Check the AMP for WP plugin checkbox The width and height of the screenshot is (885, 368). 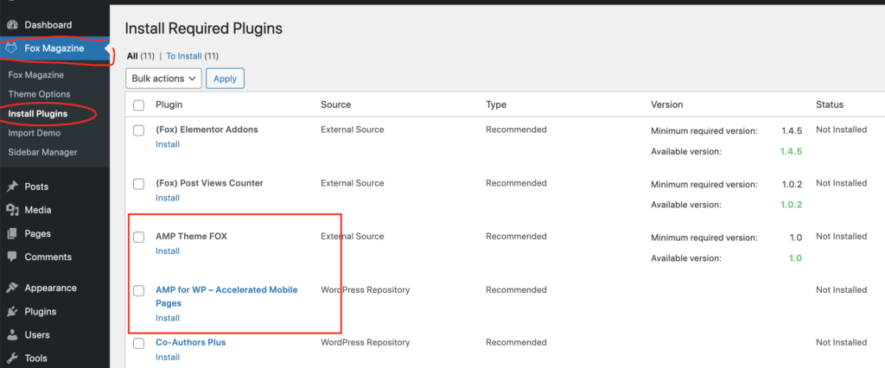coord(139,290)
